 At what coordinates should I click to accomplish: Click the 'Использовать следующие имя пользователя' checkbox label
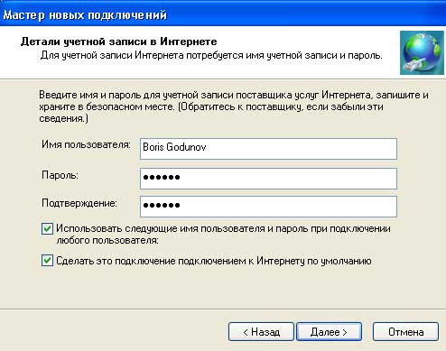click(223, 235)
